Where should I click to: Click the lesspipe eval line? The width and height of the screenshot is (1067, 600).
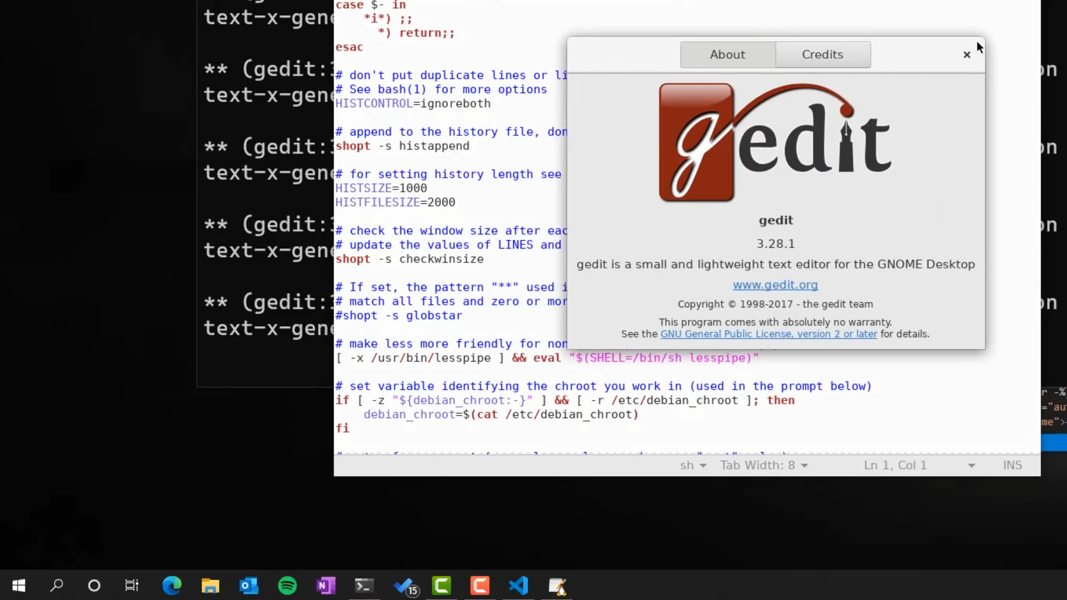coord(547,358)
